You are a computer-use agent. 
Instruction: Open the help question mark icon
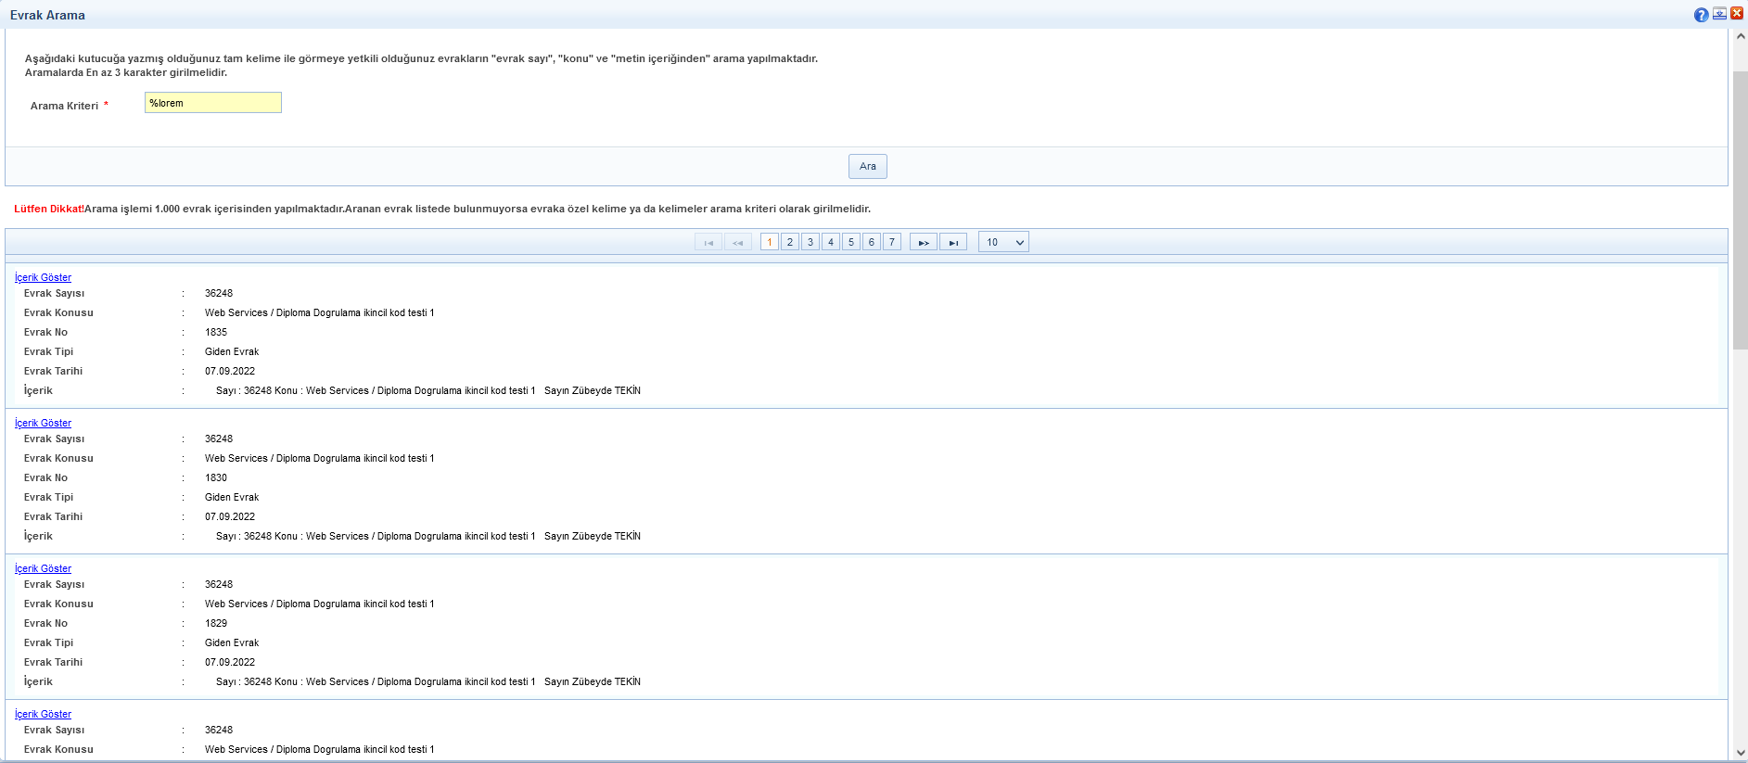(x=1701, y=15)
